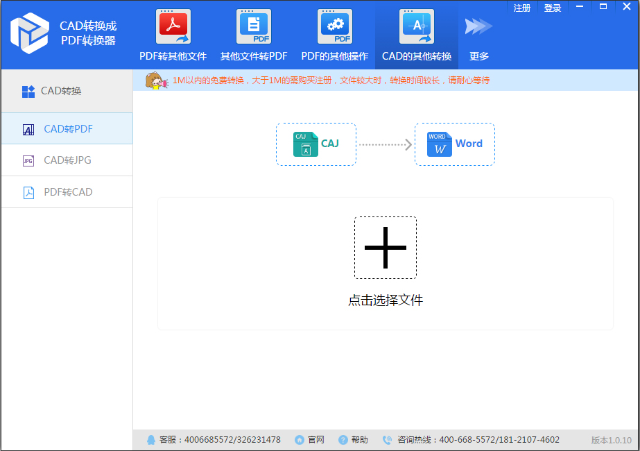Image resolution: width=640 pixels, height=451 pixels.
Task: Click the 点击选择文件 upload area
Action: pos(385,300)
